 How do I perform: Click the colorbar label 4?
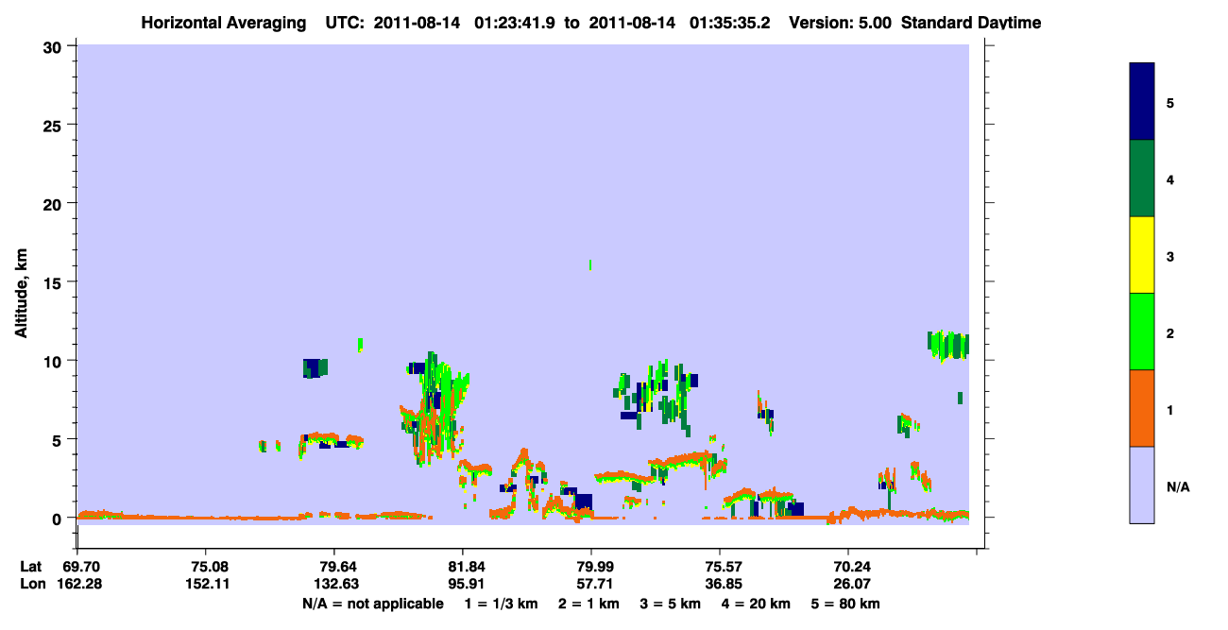(1170, 179)
